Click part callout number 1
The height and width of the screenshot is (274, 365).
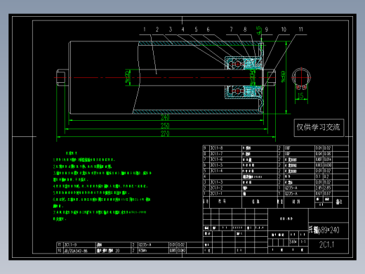[x=145, y=30]
